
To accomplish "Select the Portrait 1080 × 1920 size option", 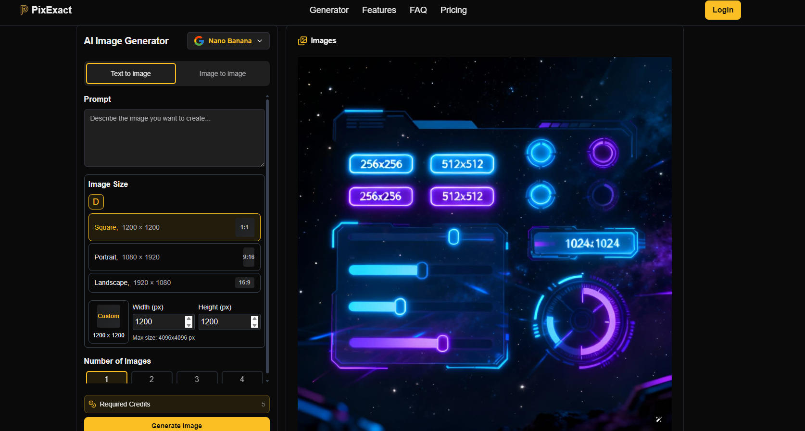I will (174, 257).
